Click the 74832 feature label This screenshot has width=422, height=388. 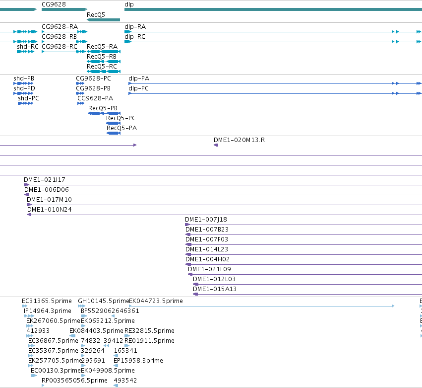(x=90, y=341)
